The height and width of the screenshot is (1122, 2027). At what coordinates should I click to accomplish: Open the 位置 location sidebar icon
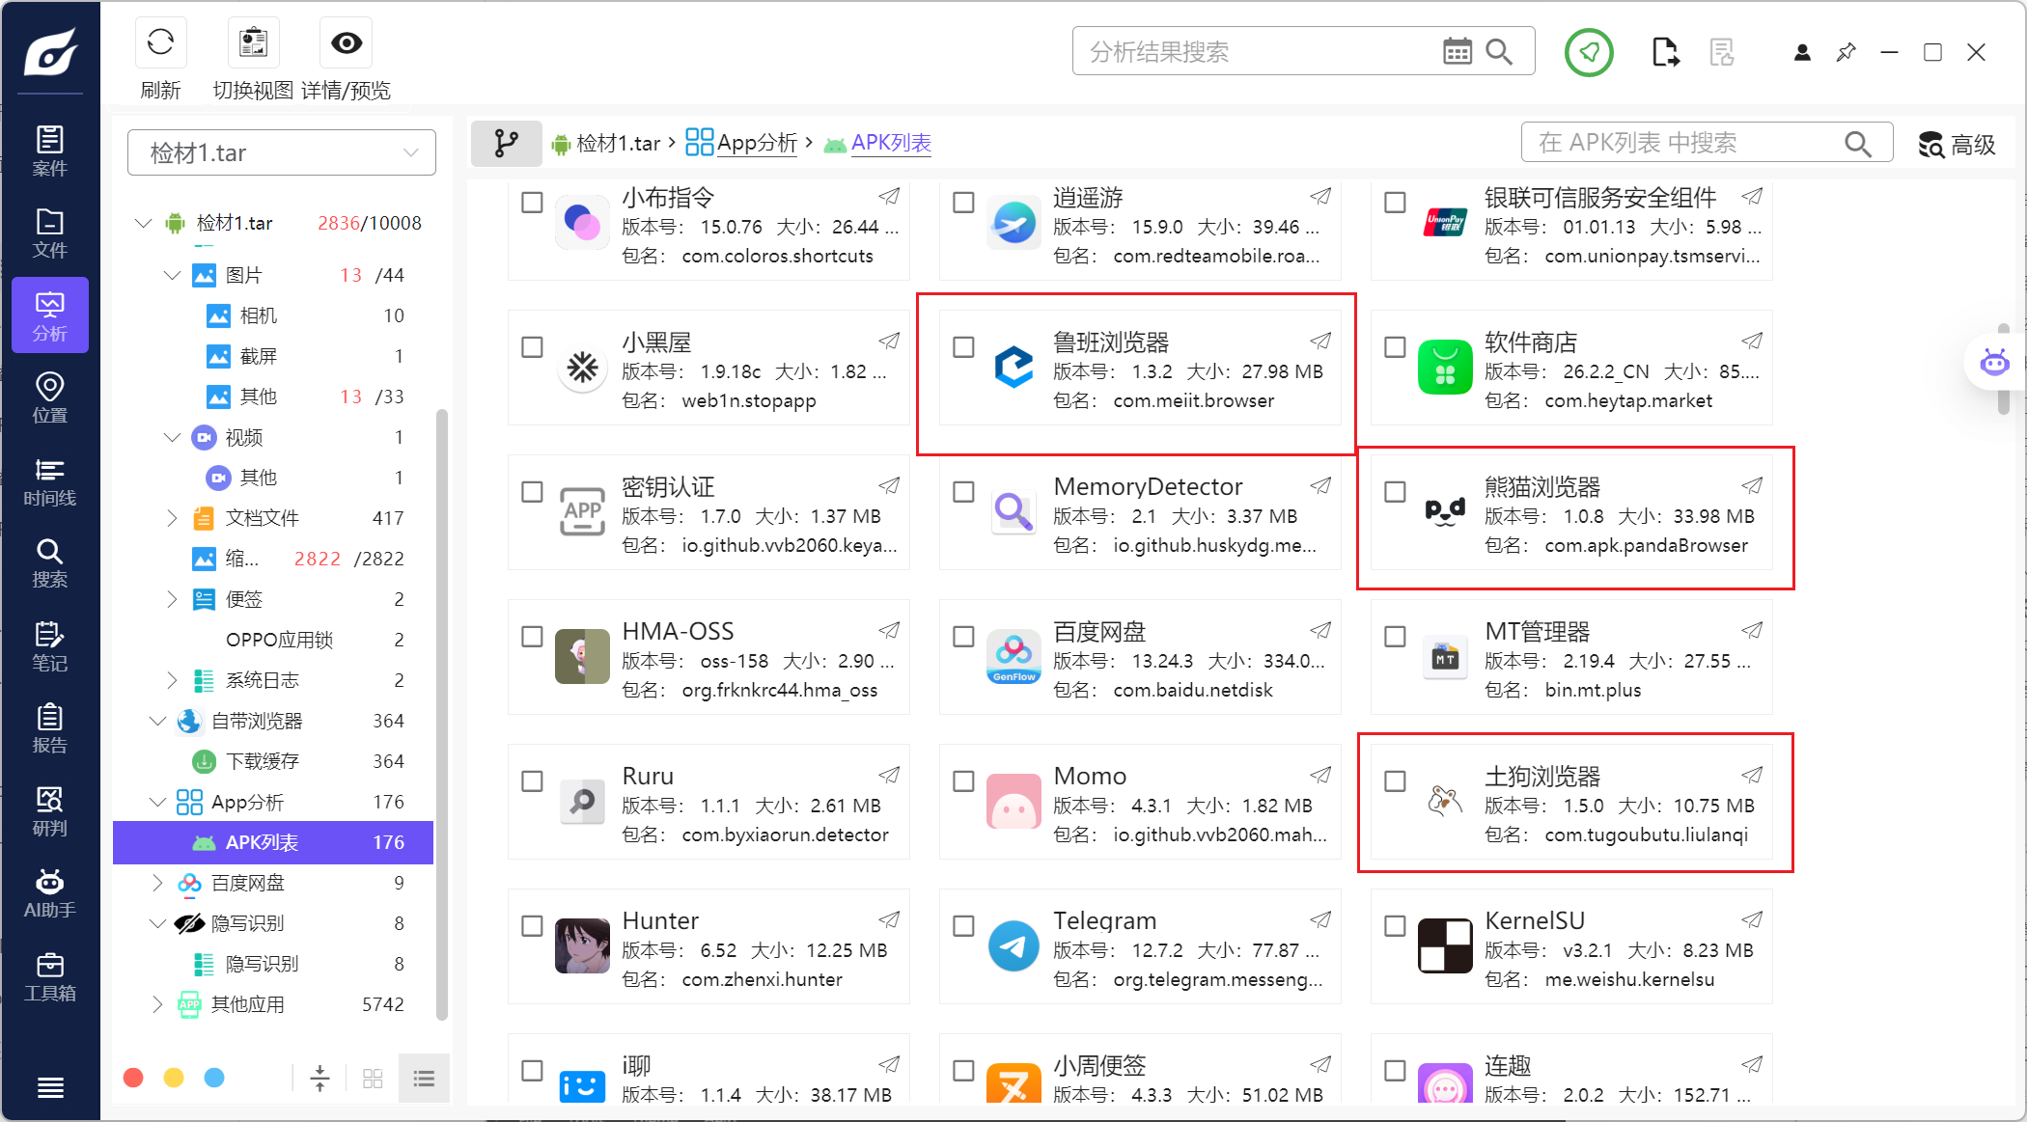click(x=50, y=398)
